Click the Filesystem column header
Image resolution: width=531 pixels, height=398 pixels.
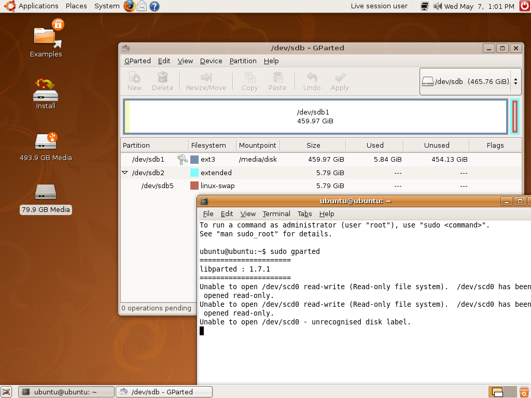[212, 145]
